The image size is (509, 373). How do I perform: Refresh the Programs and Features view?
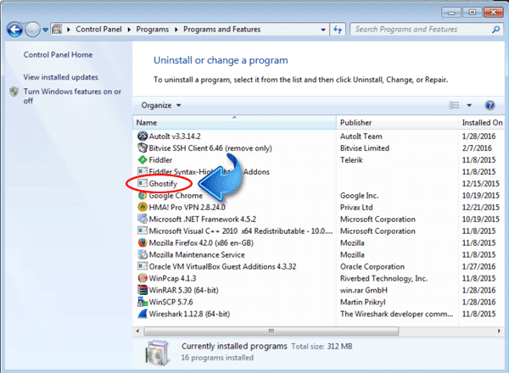[x=338, y=30]
